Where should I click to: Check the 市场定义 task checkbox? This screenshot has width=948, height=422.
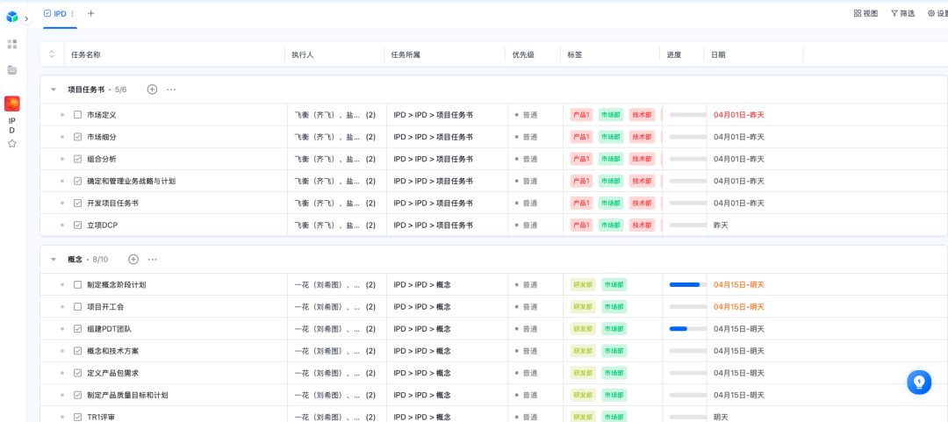(x=78, y=115)
